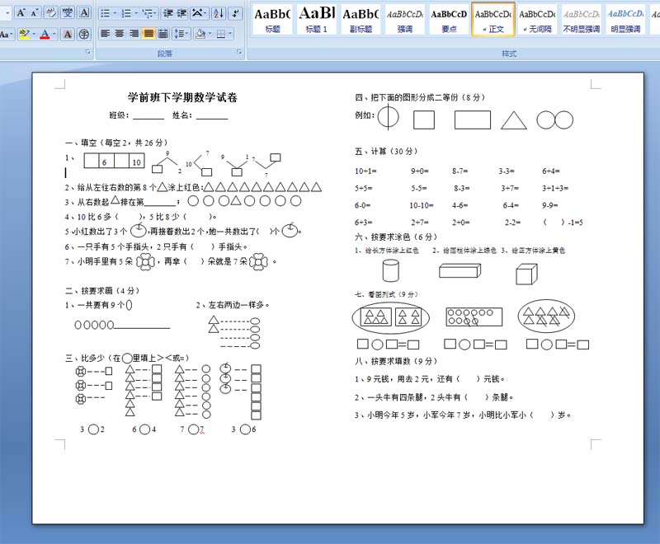Apply paragraph shading with paint bucket

(x=200, y=34)
